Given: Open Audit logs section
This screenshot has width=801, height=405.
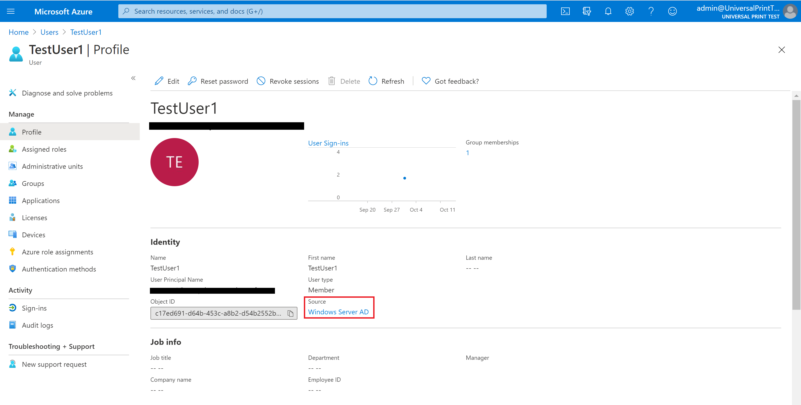Looking at the screenshot, I should pyautogui.click(x=36, y=325).
